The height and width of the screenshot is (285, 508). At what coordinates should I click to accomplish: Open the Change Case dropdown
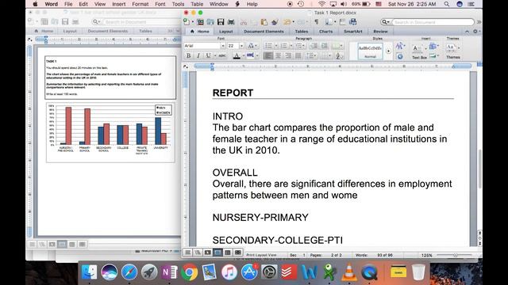[252, 46]
